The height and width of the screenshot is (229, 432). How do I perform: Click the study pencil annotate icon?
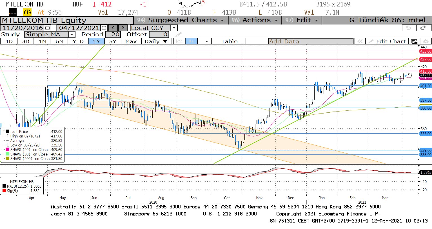click(x=179, y=34)
